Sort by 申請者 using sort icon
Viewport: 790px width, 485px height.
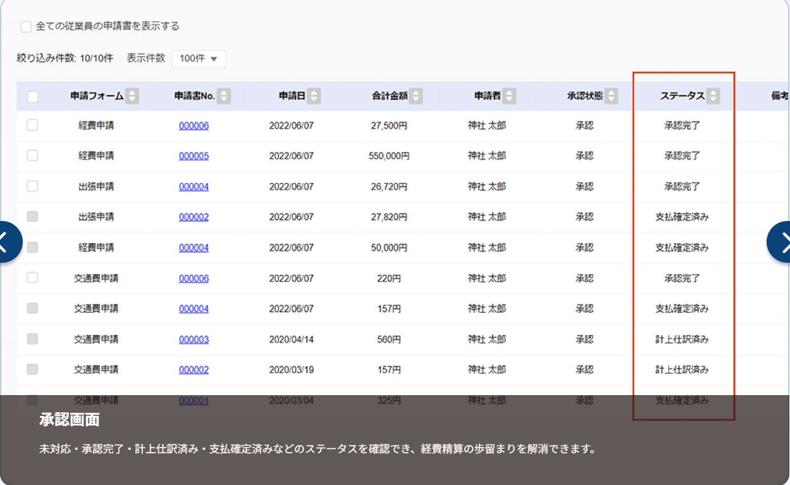pyautogui.click(x=509, y=96)
